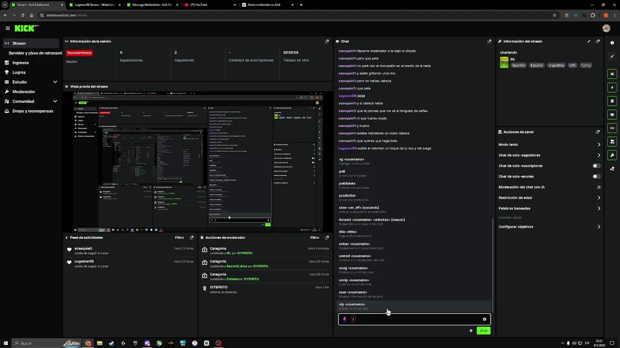Expand the Estudio sidebar section
620x348 pixels.
pyautogui.click(x=55, y=82)
